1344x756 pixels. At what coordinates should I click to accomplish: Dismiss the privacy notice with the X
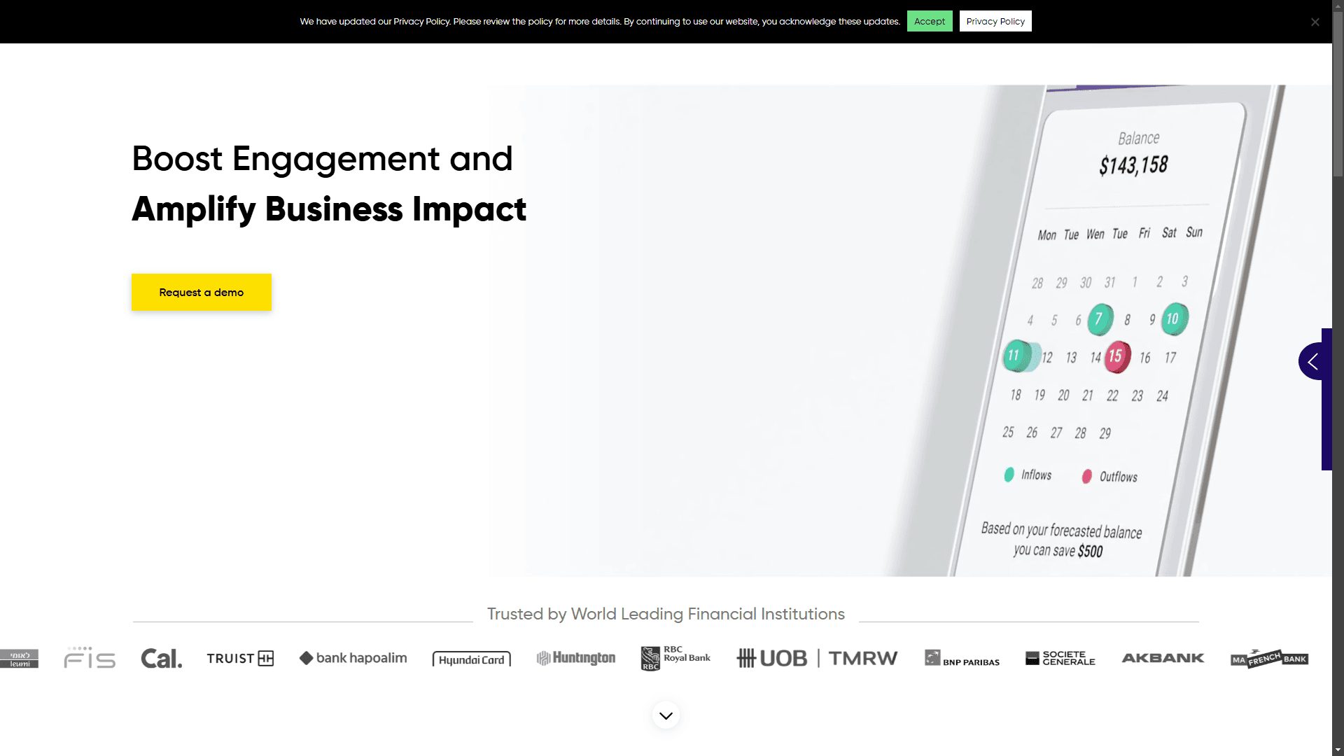tap(1315, 22)
